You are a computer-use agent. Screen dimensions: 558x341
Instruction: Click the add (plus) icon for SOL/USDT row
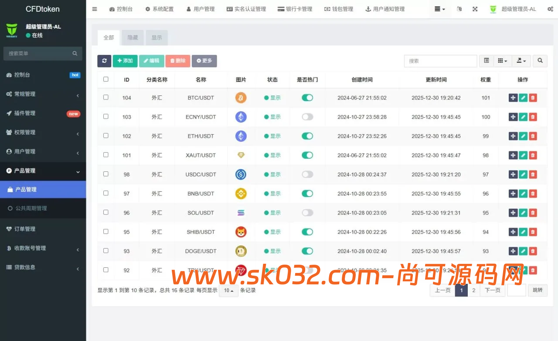tap(513, 213)
